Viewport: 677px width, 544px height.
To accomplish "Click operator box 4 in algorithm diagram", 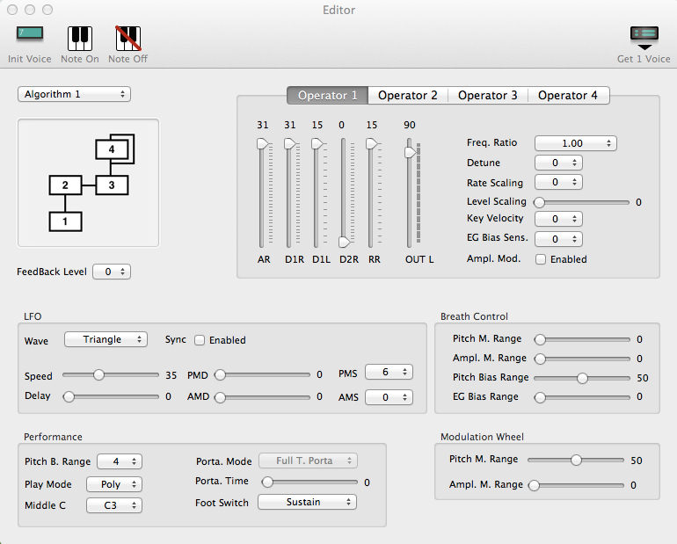I will click(x=112, y=150).
